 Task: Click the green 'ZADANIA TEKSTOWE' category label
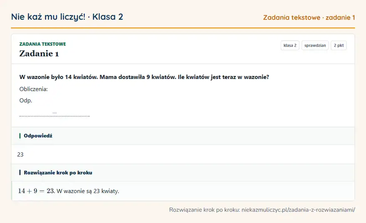click(x=42, y=44)
